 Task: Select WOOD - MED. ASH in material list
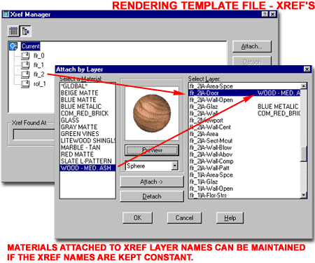coord(87,168)
